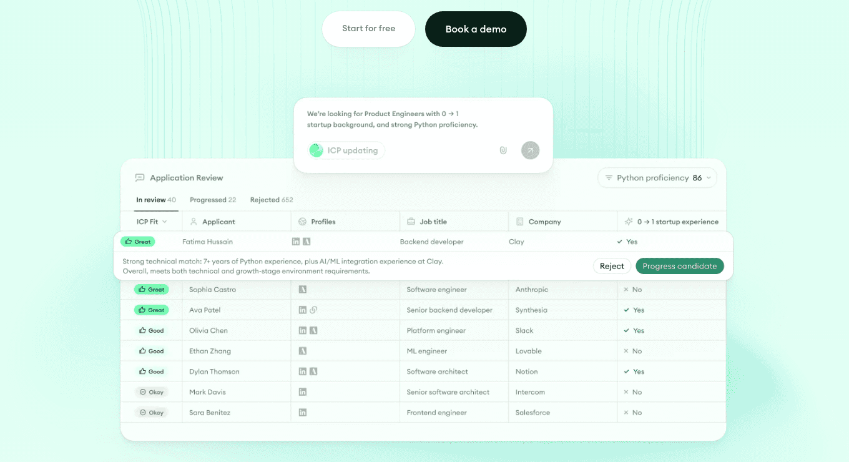849x462 pixels.
Task: Click the name Dylan Thomson
Action: (215, 371)
